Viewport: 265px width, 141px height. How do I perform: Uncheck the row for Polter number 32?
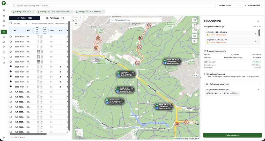pos(11,77)
